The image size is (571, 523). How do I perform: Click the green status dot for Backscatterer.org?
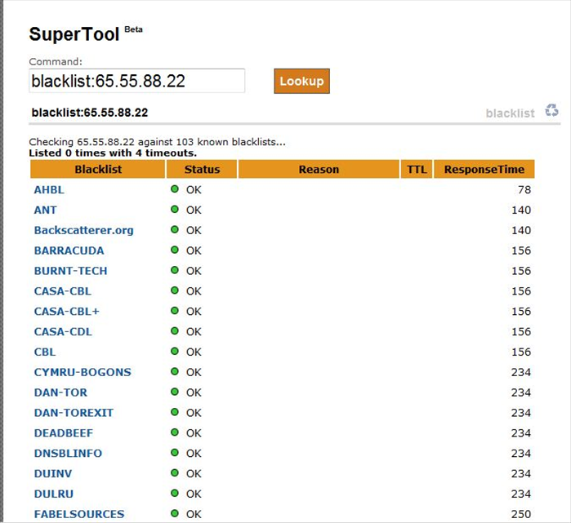coord(175,229)
